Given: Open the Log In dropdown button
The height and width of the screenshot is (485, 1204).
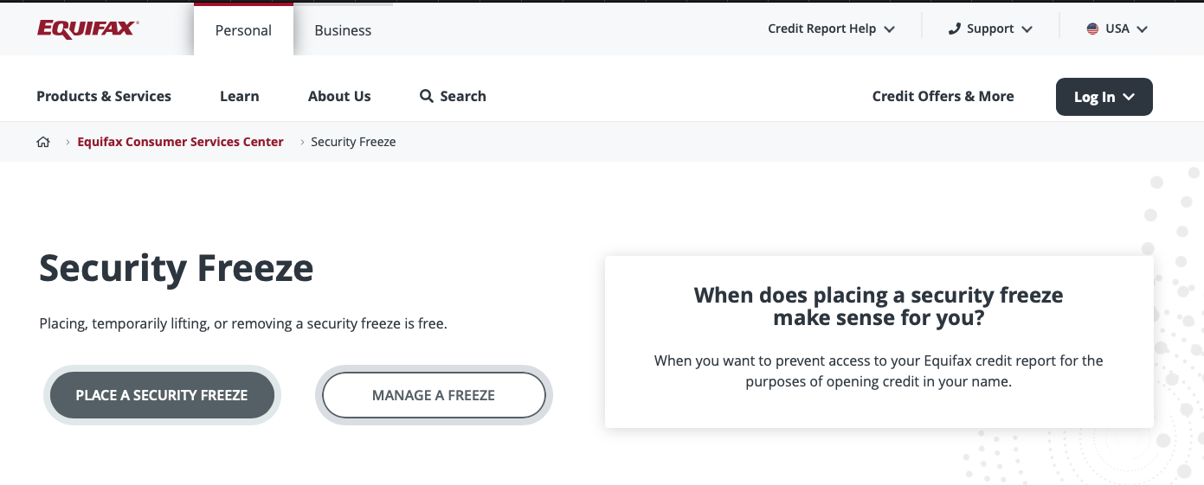Looking at the screenshot, I should pos(1104,97).
